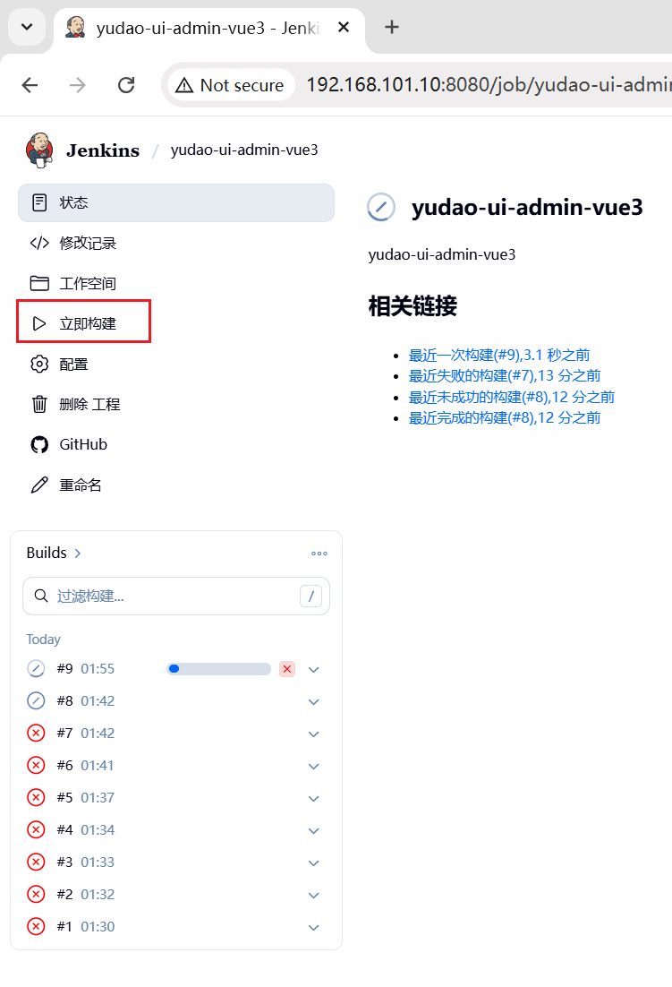This screenshot has width=672, height=987.
Task: Cancel running build #9 with red X
Action: [287, 669]
